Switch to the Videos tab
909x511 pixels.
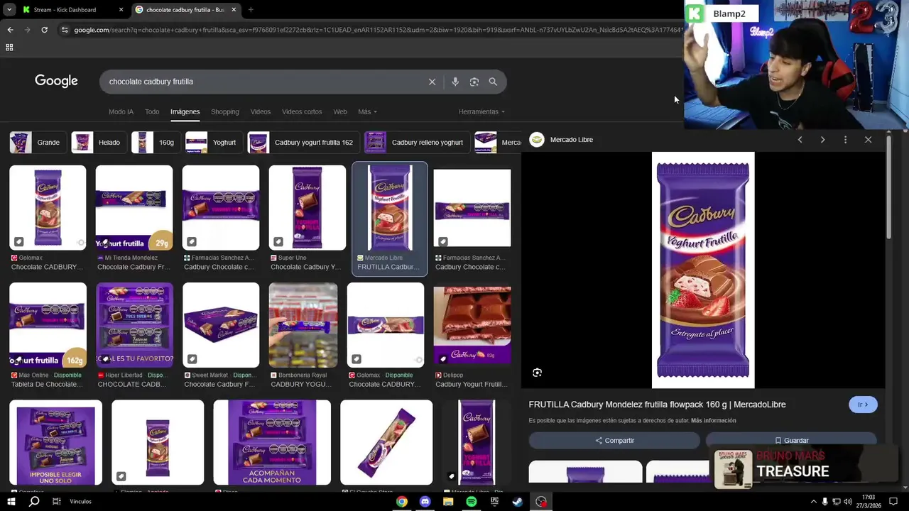pos(261,111)
